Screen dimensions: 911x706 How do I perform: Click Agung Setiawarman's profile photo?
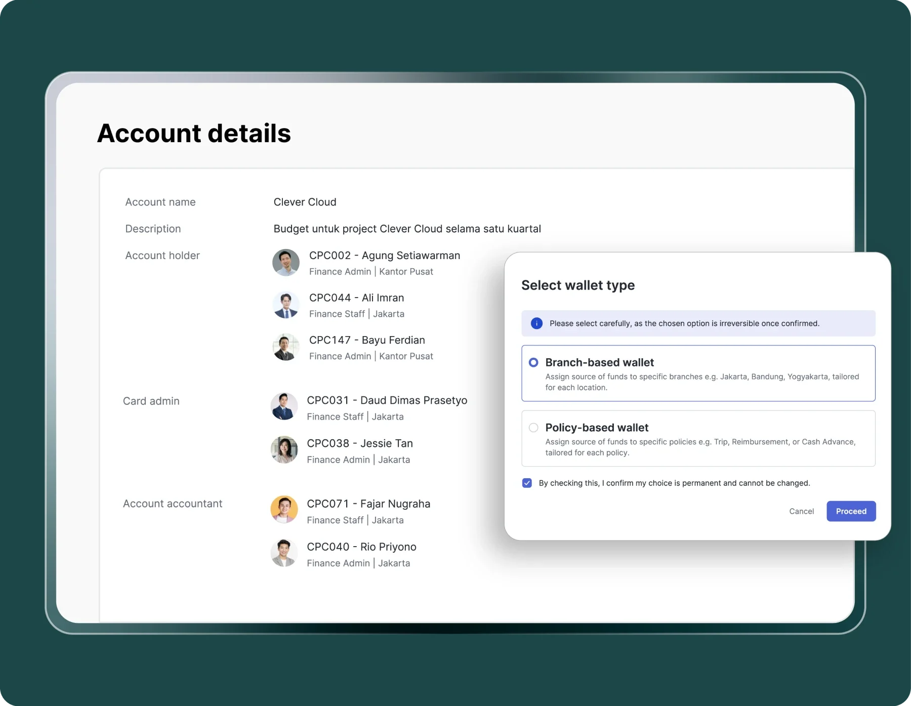click(286, 263)
